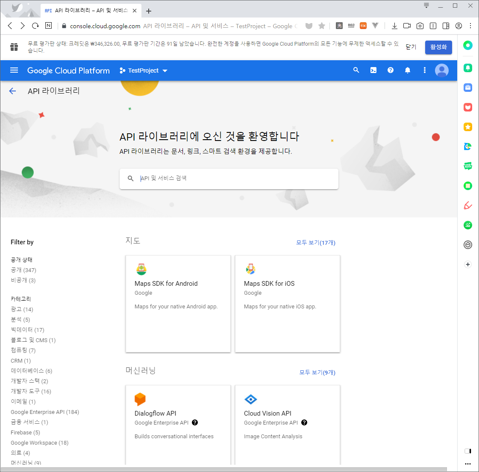Screen dimensions: 479x472
Task: Filter by category 컴퓨팅 (7)
Action: (23, 350)
